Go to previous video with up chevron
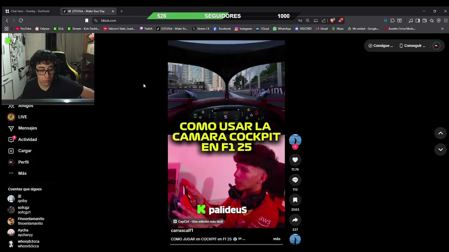Image resolution: width=449 pixels, height=252 pixels. click(x=441, y=133)
